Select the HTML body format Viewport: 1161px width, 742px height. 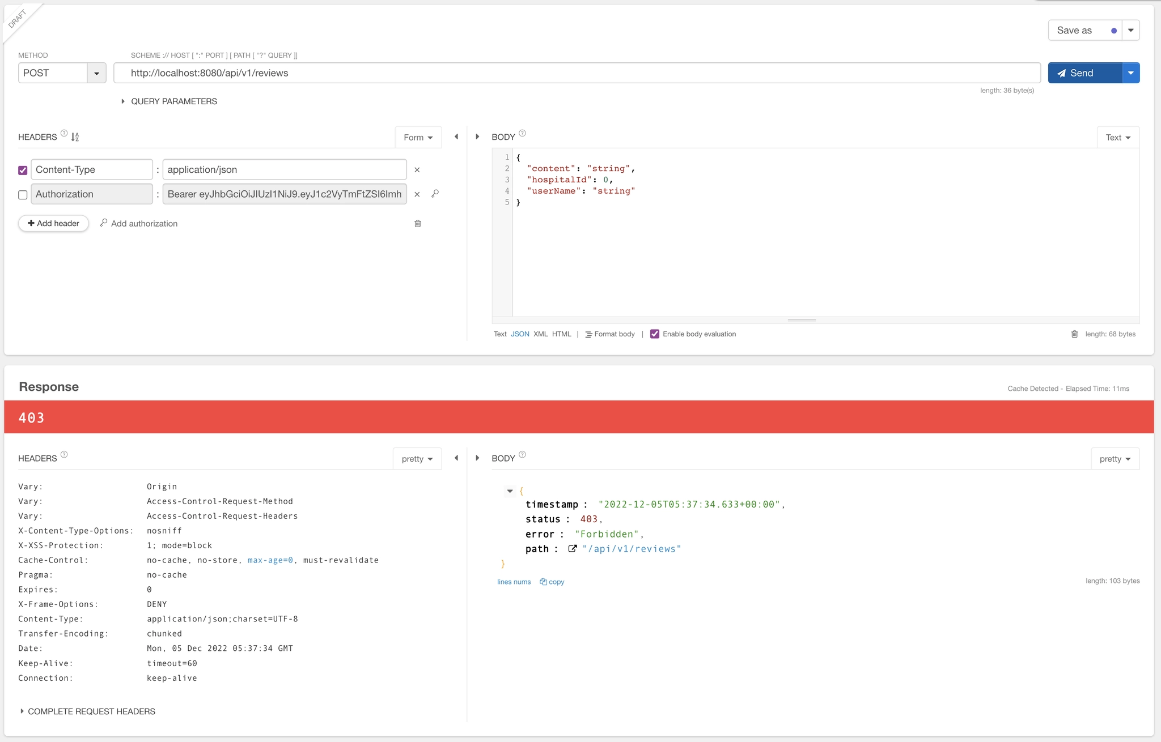coord(561,334)
